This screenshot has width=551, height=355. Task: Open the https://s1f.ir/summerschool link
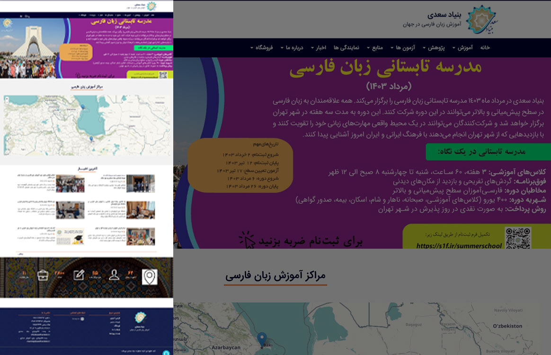point(459,246)
